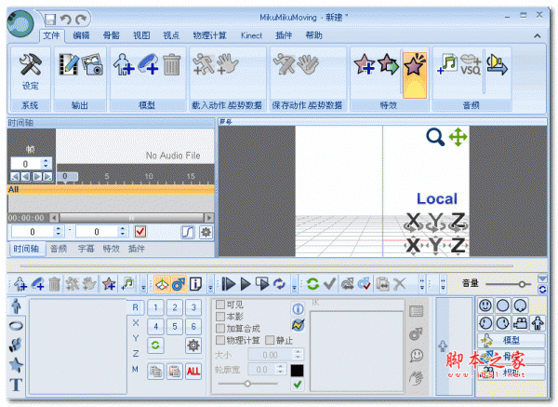Click the black edge color swatch
558x407 pixels.
[x=298, y=371]
